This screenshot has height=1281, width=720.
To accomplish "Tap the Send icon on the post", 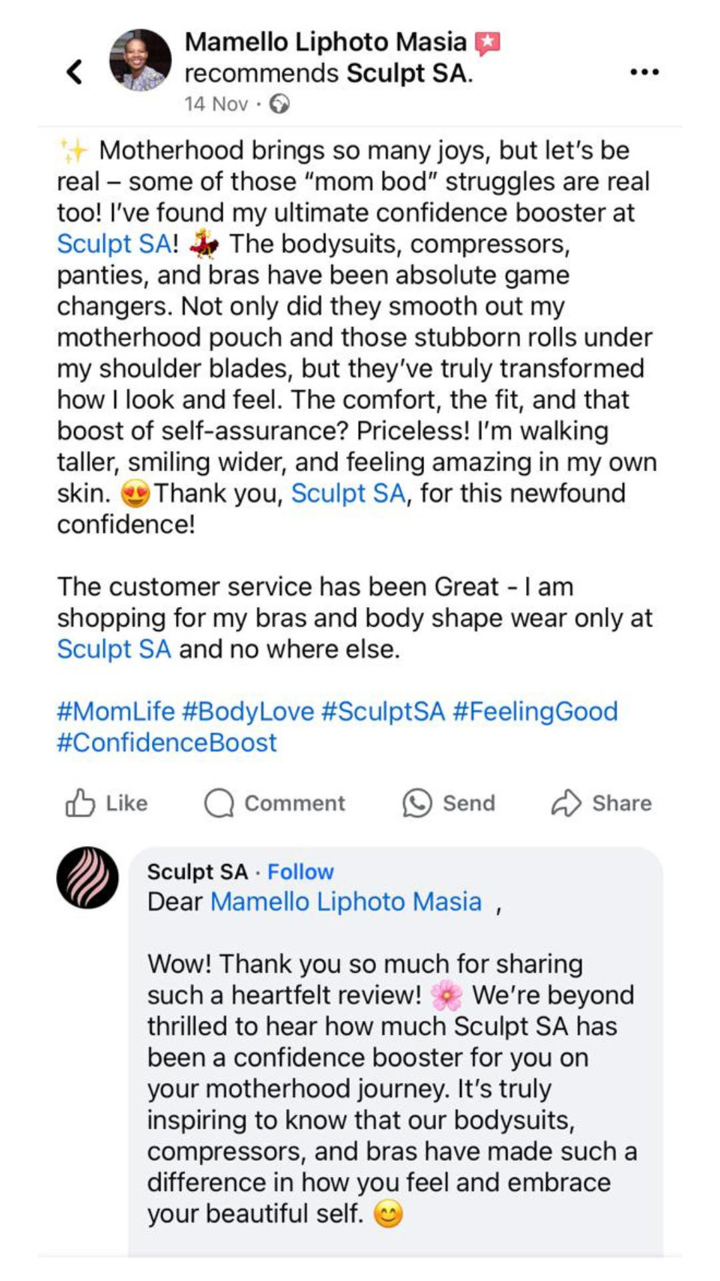I will coord(417,803).
